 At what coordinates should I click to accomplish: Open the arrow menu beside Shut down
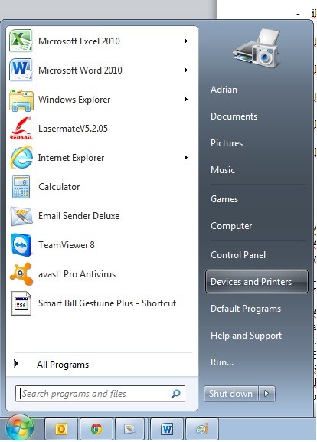(x=266, y=393)
